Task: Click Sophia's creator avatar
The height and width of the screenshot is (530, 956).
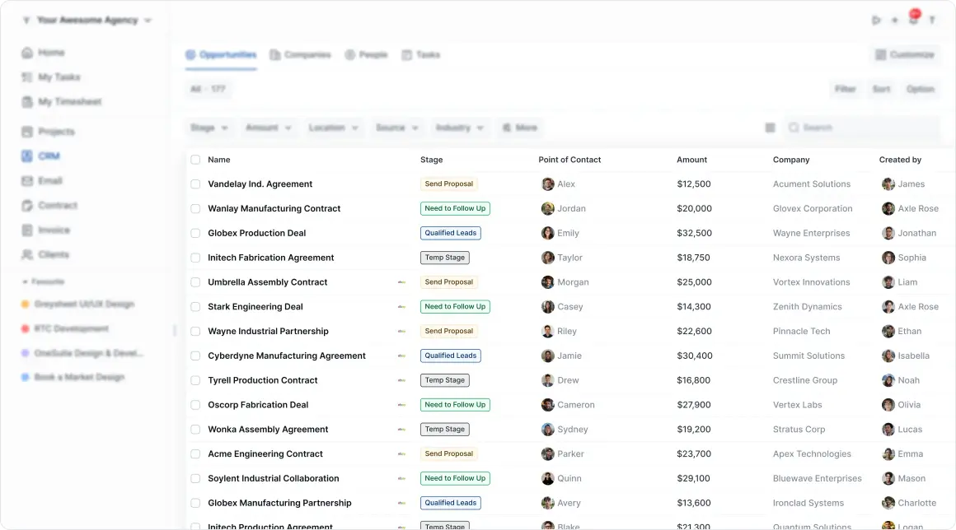Action: click(888, 258)
